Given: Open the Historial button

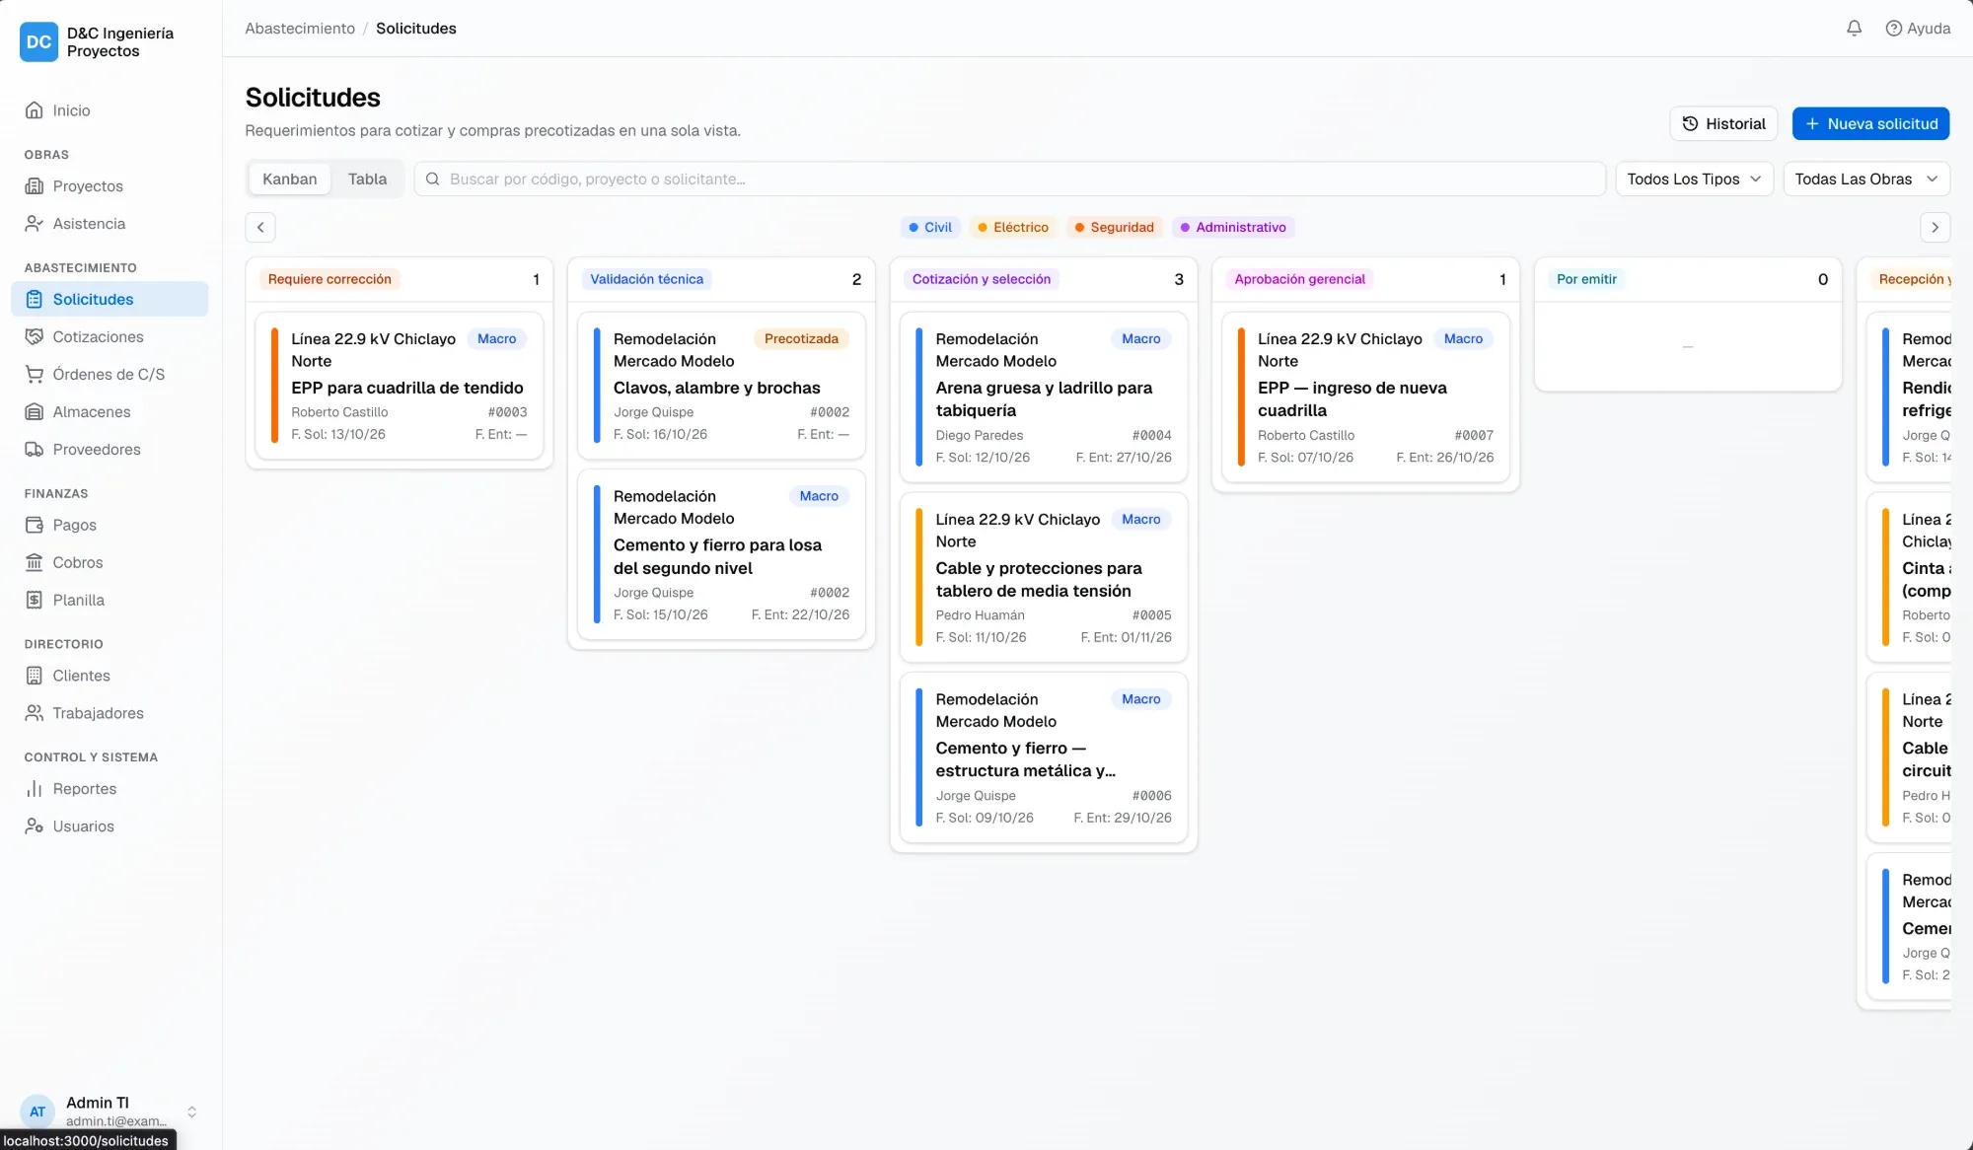Looking at the screenshot, I should click(1723, 123).
